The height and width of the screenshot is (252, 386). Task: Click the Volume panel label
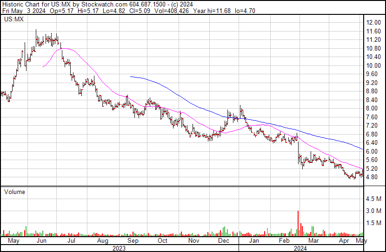pyautogui.click(x=14, y=192)
